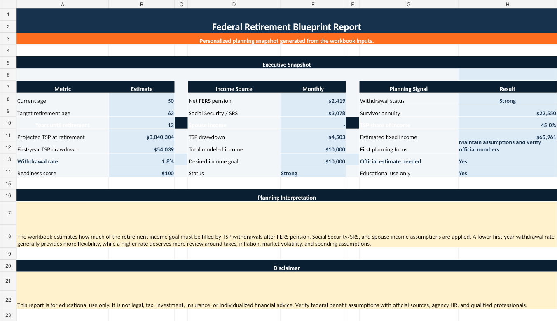
Task: Select row 18 header
Action: (x=8, y=236)
